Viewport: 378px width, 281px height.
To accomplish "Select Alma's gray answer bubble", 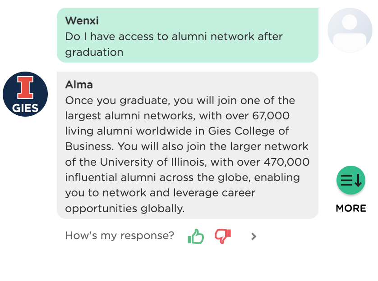I will [188, 145].
